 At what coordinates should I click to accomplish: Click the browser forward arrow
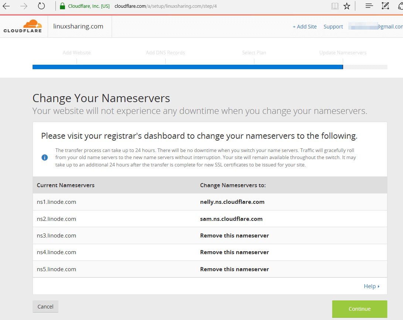coord(24,6)
